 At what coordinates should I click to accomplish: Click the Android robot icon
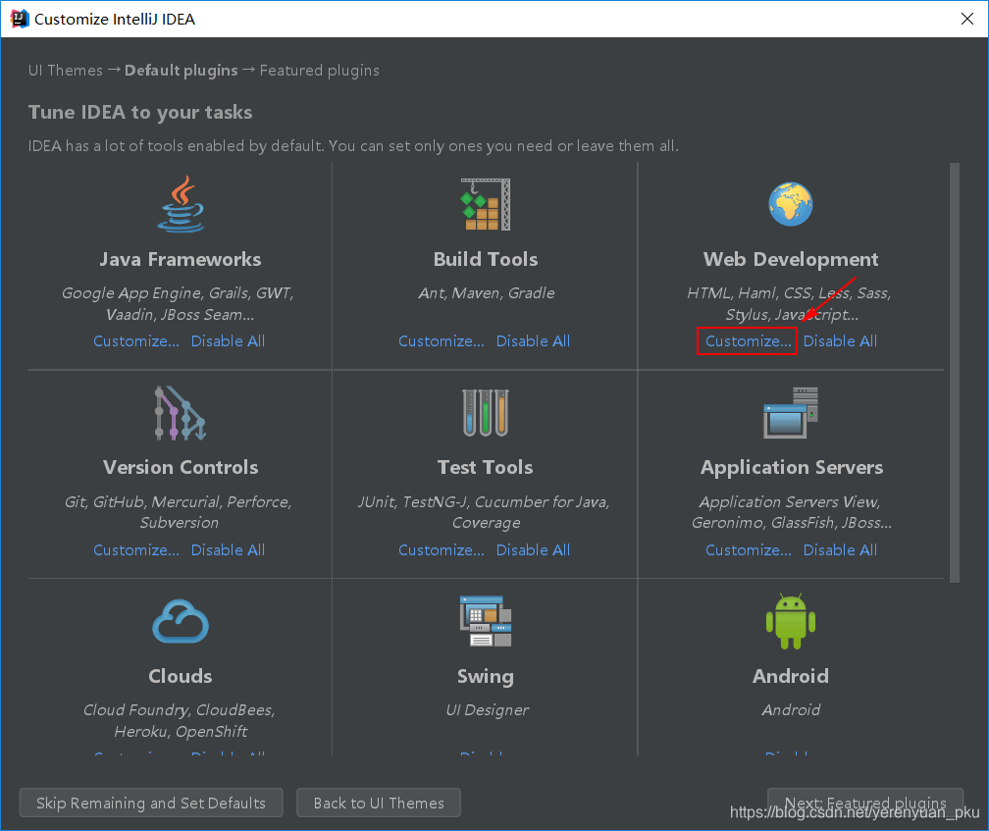coord(791,621)
